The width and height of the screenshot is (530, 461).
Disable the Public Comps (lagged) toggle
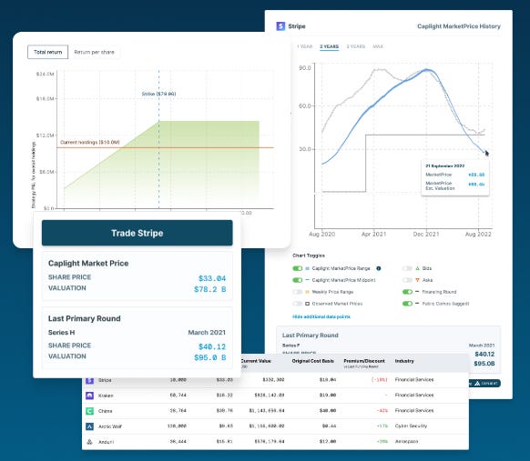407,304
